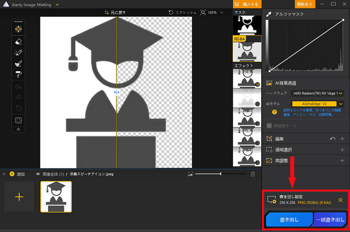Select the RGBA preview thumbnail
This screenshot has width=350, height=232.
247,49
